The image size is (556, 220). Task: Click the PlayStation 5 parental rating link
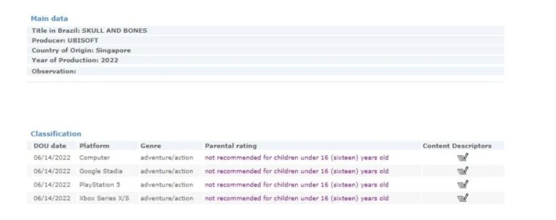coord(296,185)
